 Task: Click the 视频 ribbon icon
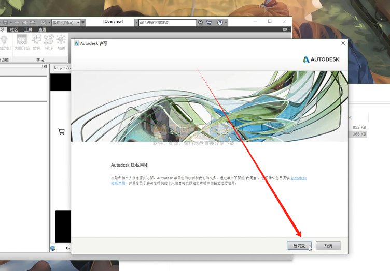click(x=49, y=42)
